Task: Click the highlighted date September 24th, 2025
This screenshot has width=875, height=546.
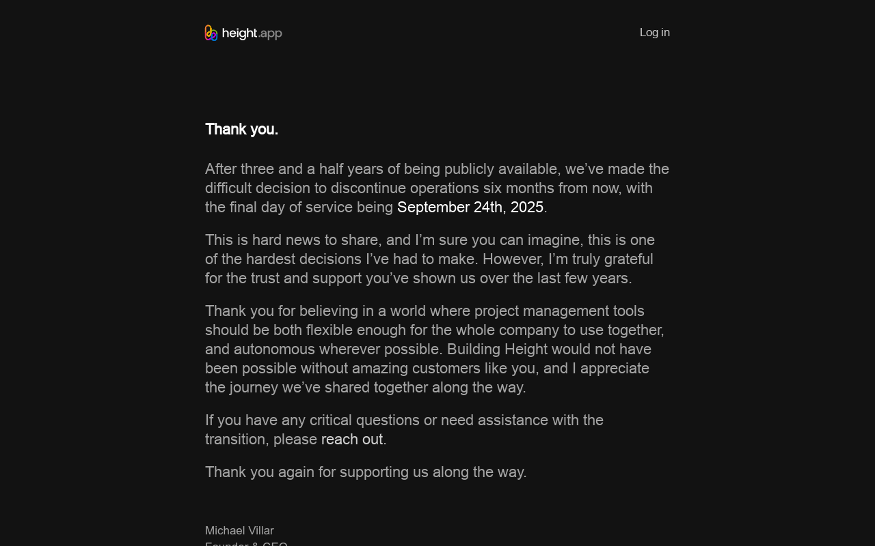Action: (470, 207)
